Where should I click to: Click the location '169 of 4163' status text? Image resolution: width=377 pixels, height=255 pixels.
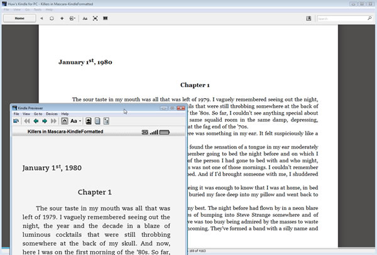(x=197, y=251)
